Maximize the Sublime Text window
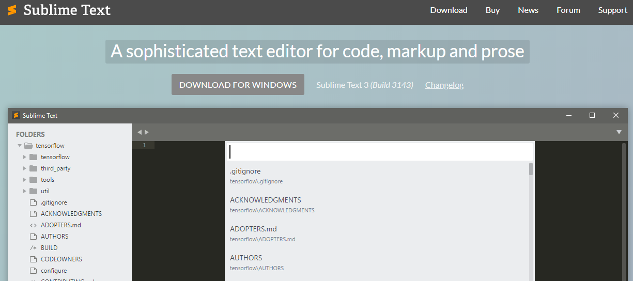This screenshot has width=633, height=281. click(x=592, y=115)
